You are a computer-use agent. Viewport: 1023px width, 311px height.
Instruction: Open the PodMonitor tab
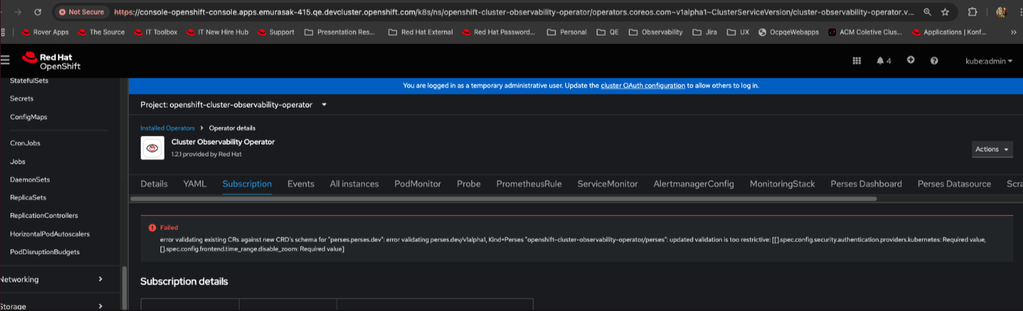point(418,184)
